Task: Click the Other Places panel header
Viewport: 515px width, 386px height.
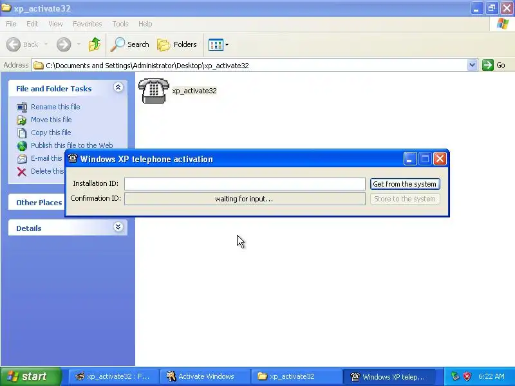Action: [x=39, y=203]
